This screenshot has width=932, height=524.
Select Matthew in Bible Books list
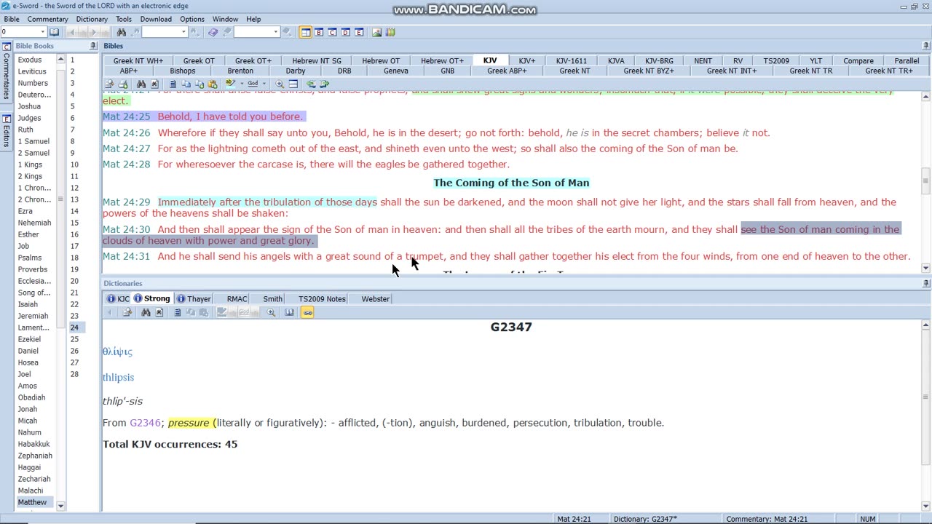pyautogui.click(x=32, y=502)
